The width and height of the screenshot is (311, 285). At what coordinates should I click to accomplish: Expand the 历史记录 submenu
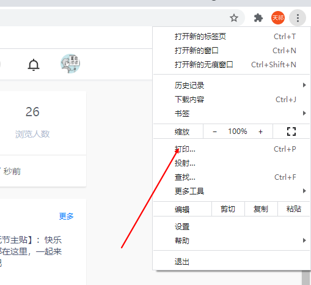click(x=232, y=85)
